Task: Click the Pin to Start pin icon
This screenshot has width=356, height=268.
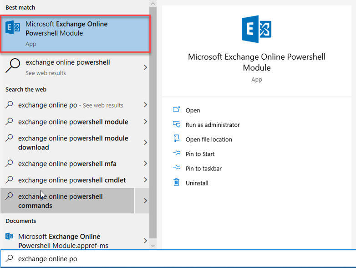Action: tap(177, 153)
